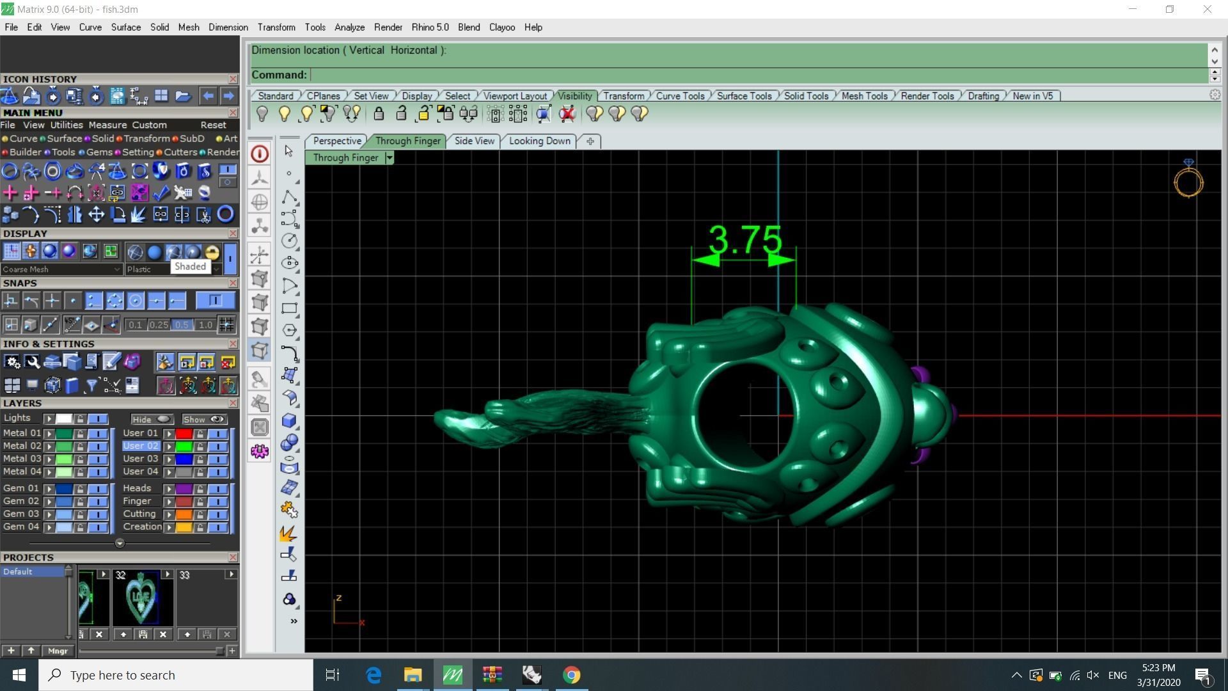Image resolution: width=1228 pixels, height=691 pixels.
Task: Click the magnifier search icon in Info & Settings
Action: [31, 362]
